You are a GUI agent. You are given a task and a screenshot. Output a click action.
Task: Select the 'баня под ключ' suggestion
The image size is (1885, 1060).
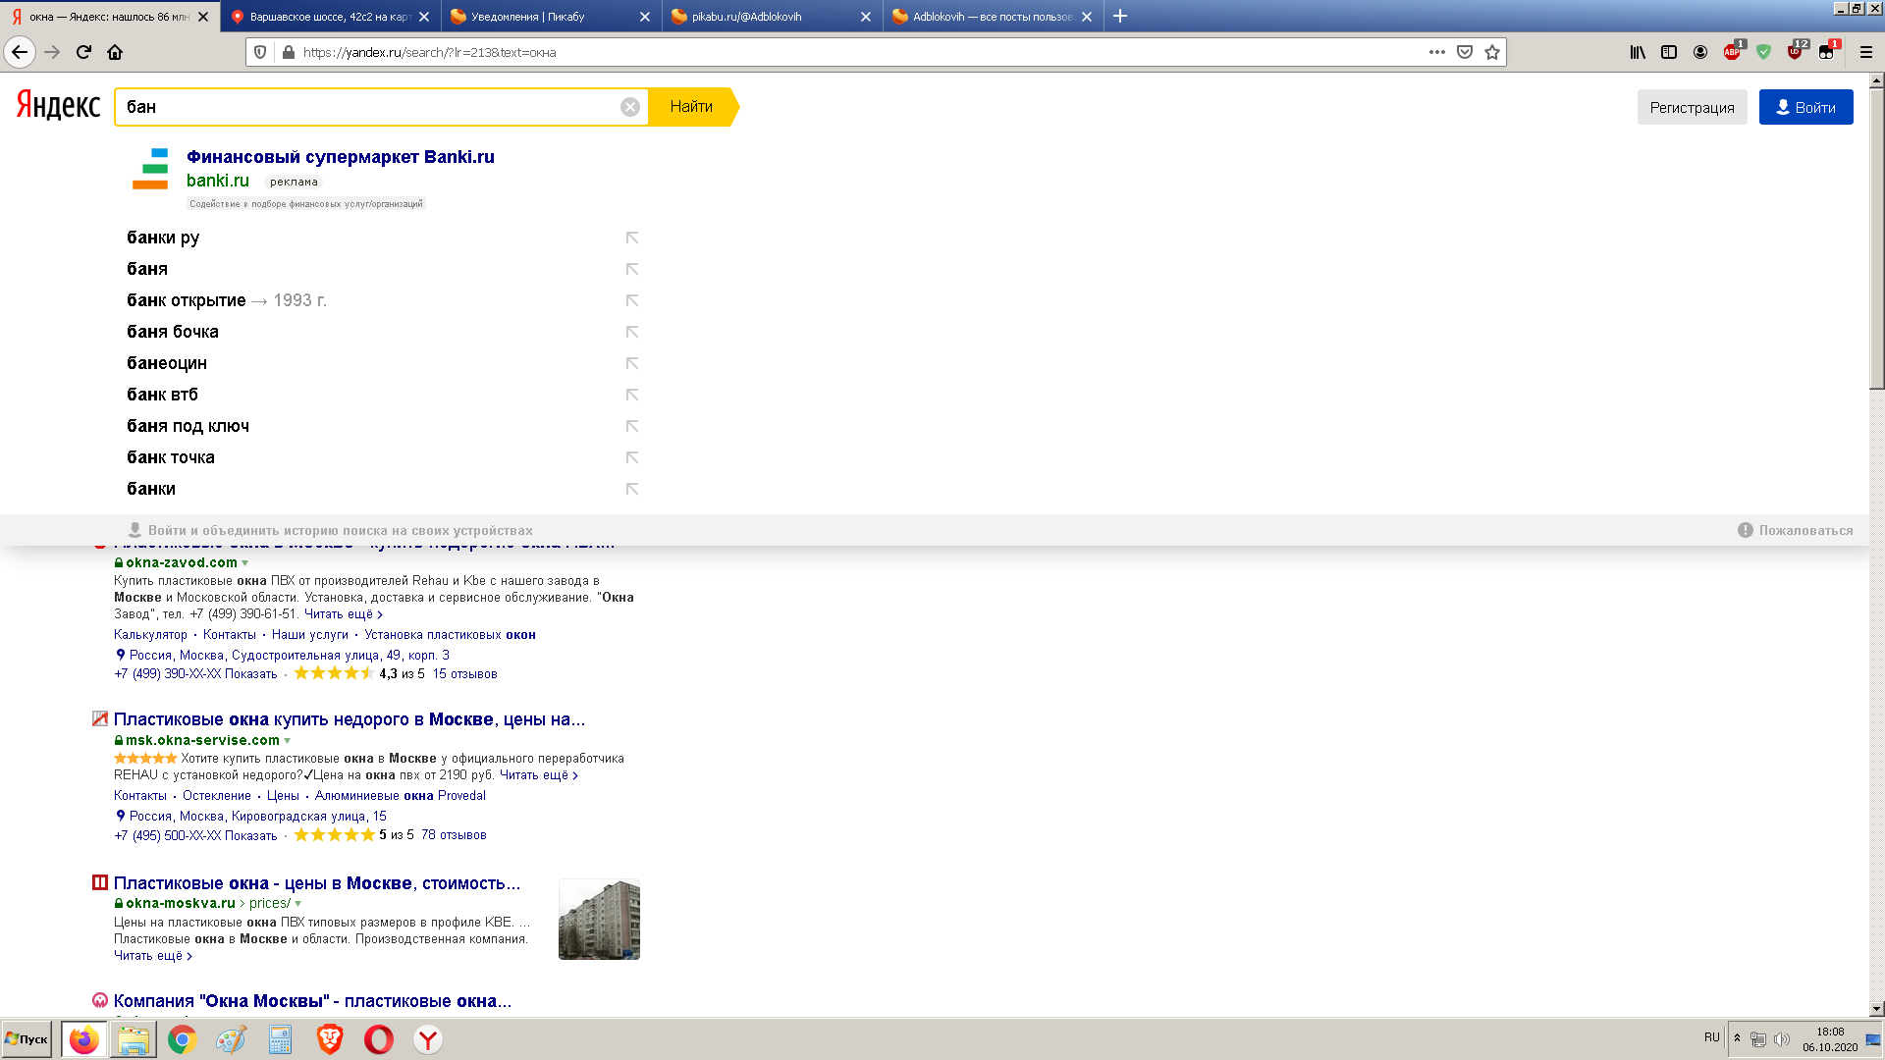point(188,426)
